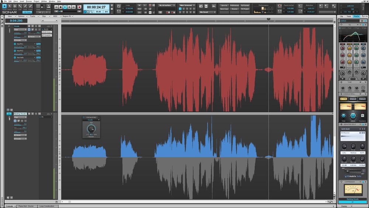Select the Edit tool

[x=20, y=6]
